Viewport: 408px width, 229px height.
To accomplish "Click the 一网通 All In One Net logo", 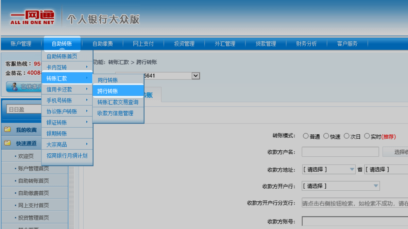I will click(32, 17).
